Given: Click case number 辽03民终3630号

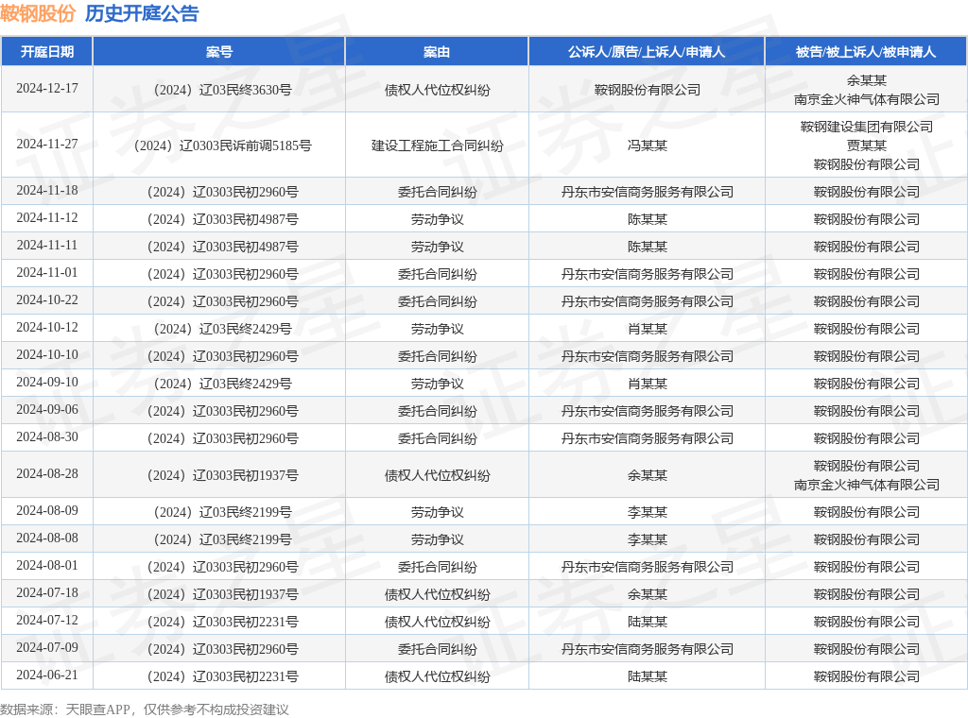Looking at the screenshot, I should click(222, 90).
